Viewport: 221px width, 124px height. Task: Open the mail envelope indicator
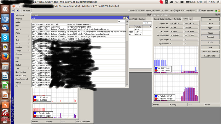pyautogui.click(x=182, y=2)
